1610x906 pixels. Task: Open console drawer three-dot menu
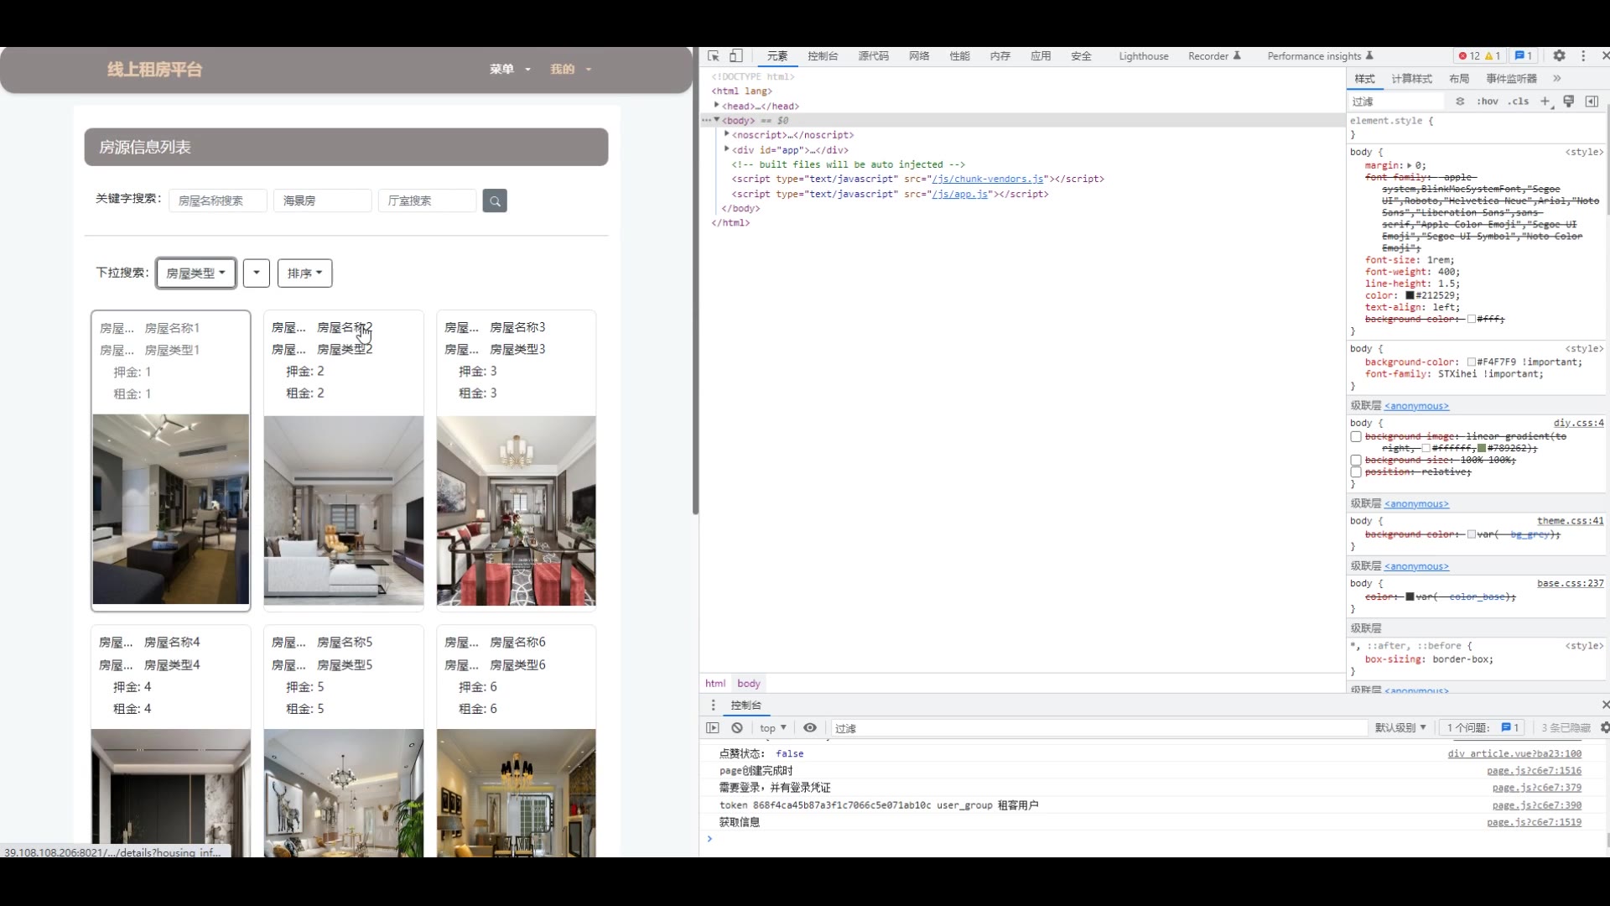pos(714,706)
